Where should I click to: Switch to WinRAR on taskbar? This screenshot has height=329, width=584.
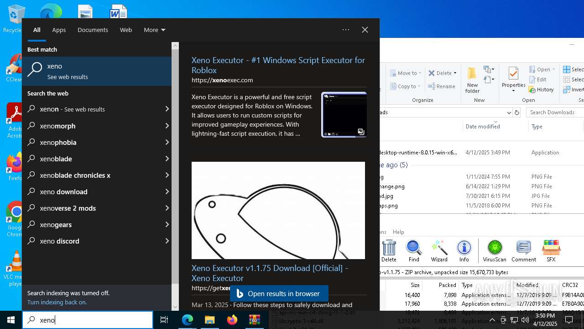click(254, 320)
